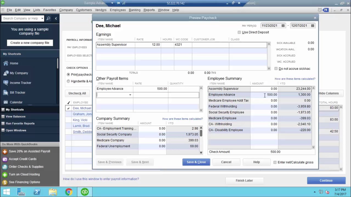Click Accept Credit Cards promo
The image size is (351, 197).
[22, 159]
